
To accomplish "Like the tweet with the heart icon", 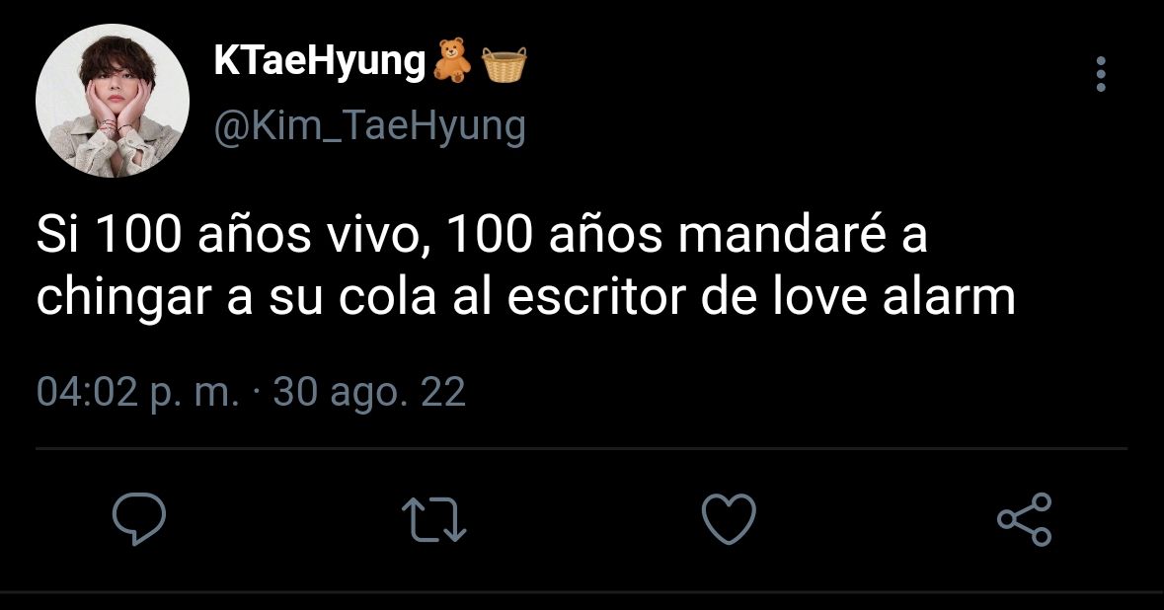I will tap(729, 519).
